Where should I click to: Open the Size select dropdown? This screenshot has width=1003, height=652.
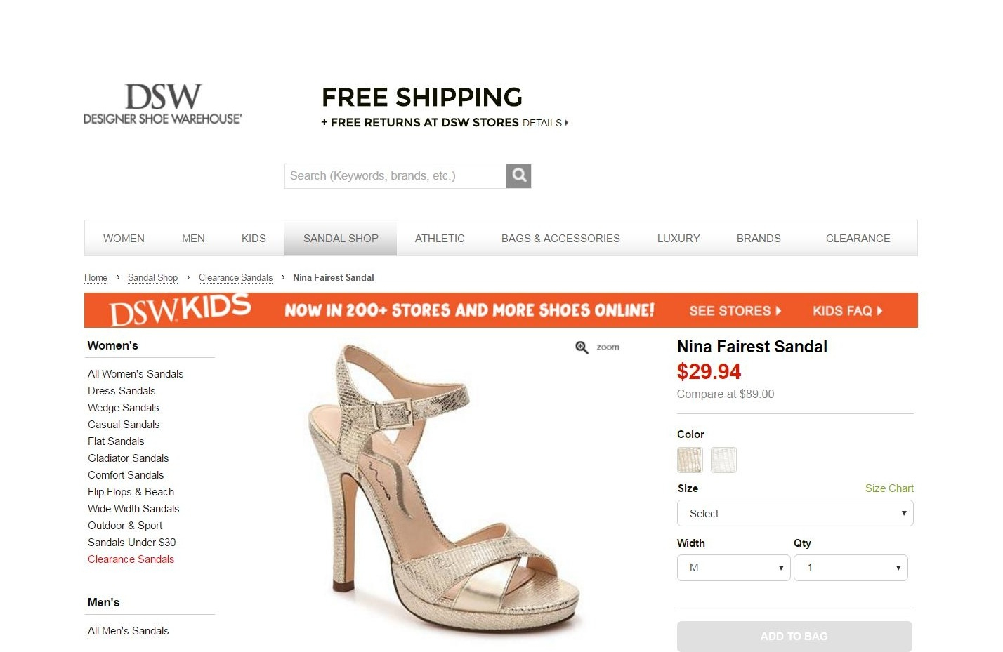point(795,513)
